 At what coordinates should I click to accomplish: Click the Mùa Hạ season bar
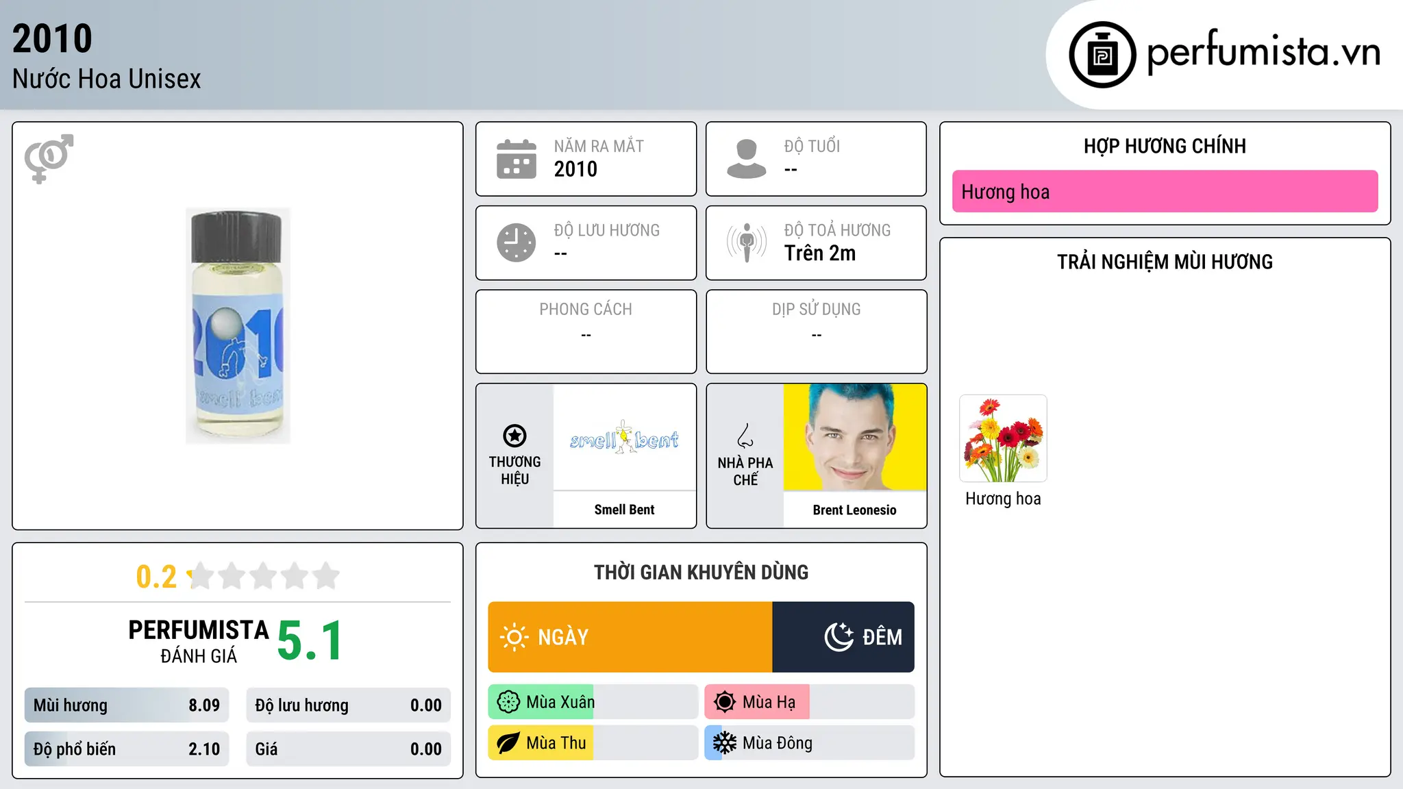click(x=810, y=702)
